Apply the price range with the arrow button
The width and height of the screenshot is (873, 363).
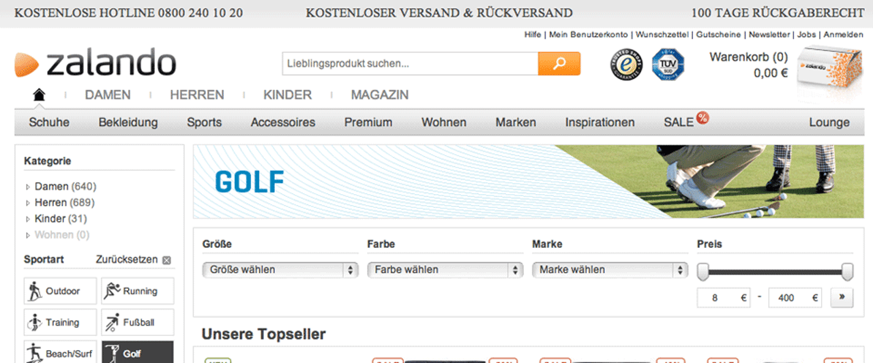pyautogui.click(x=842, y=298)
